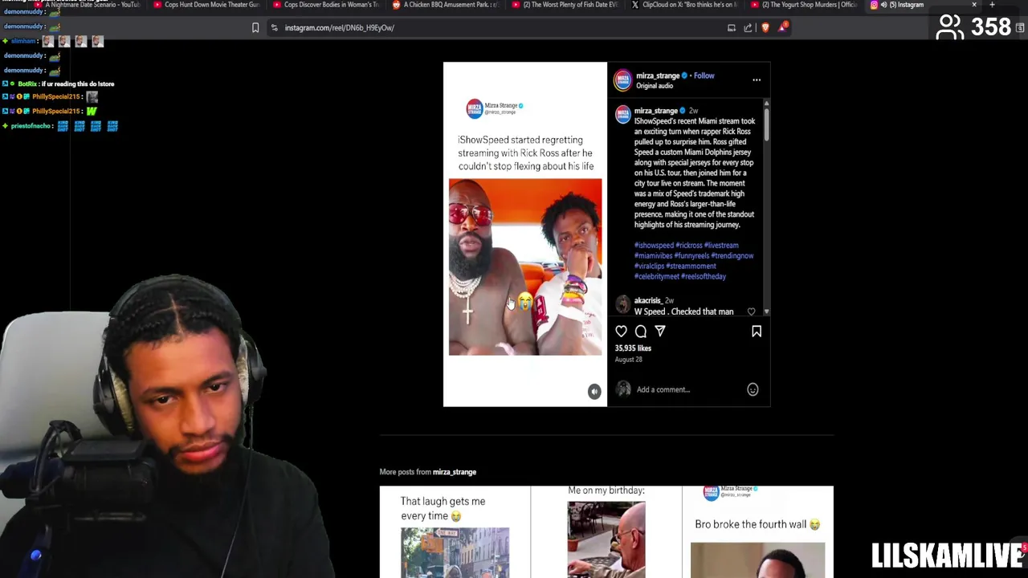1028x578 pixels.
Task: Like the akacrisis_ comment heart
Action: point(751,311)
